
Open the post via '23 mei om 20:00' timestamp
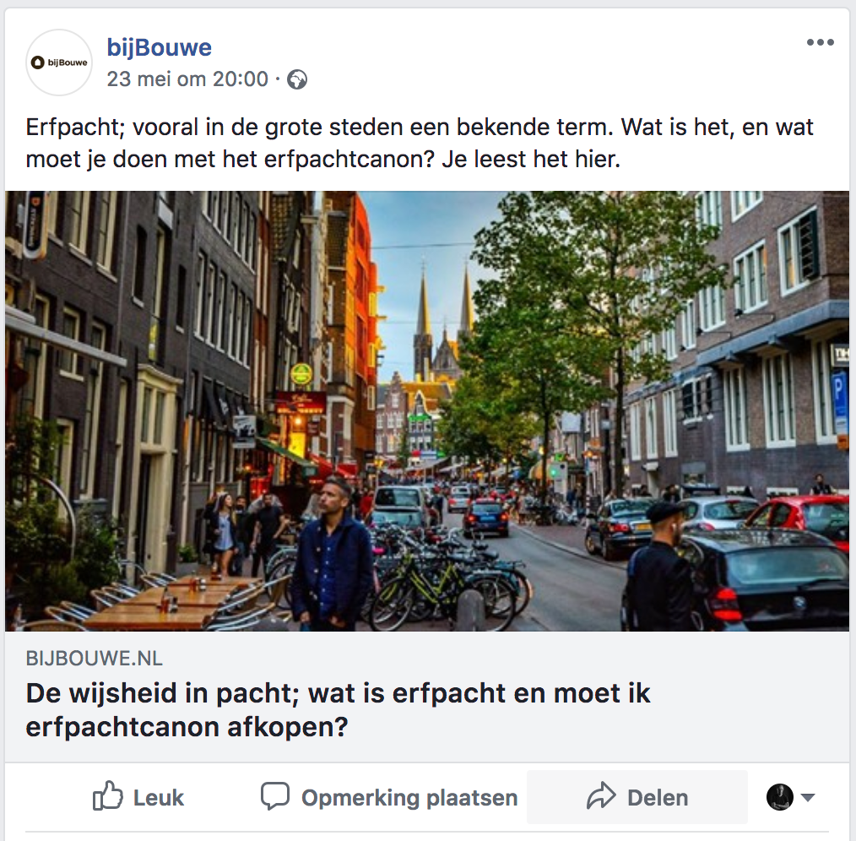pos(187,79)
